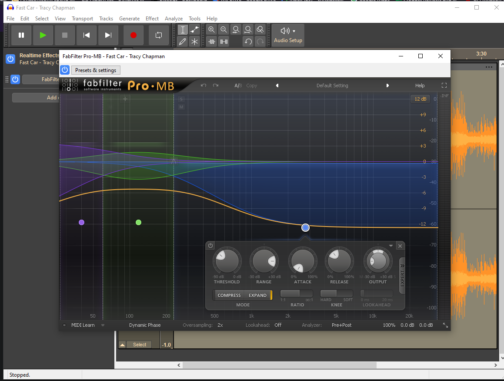This screenshot has width=504, height=381.
Task: Toggle plugin window power next to Presets
Action: (x=65, y=70)
